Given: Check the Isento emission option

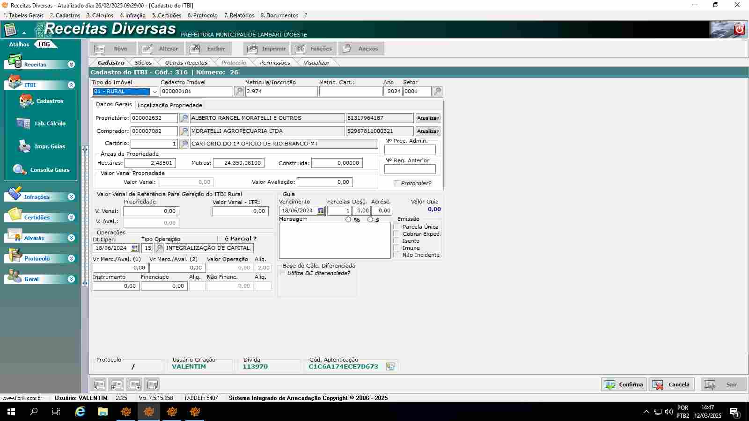Looking at the screenshot, I should coord(397,241).
